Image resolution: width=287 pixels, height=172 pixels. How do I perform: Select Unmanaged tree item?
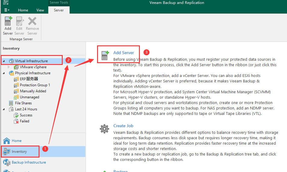click(x=30, y=97)
